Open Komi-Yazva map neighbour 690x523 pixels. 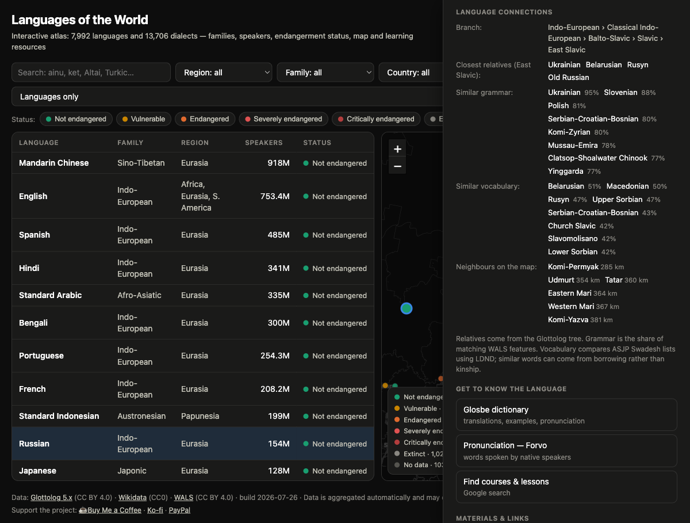click(568, 319)
